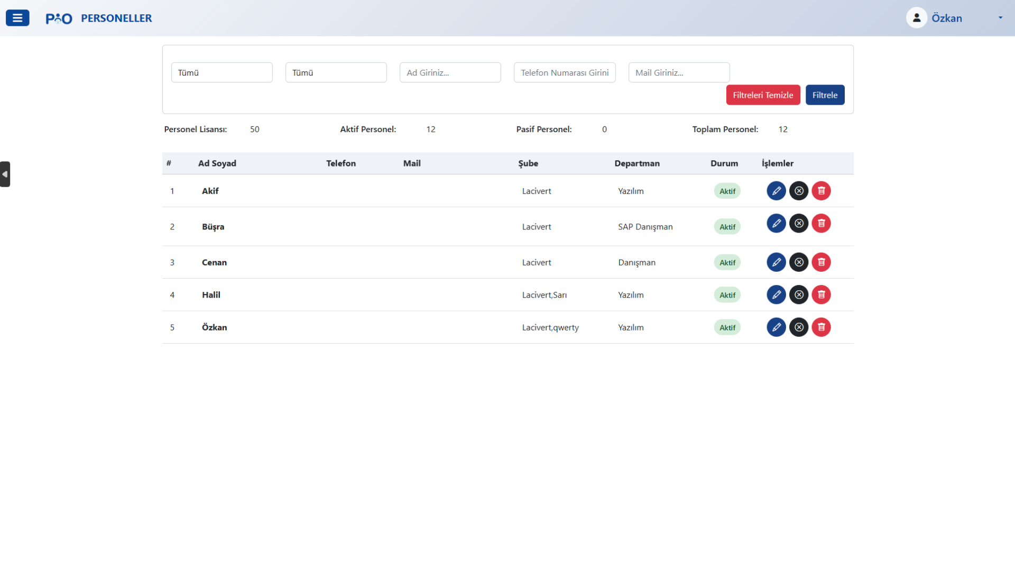Open the first Tümü filter dropdown
This screenshot has width=1015, height=571.
pyautogui.click(x=222, y=72)
